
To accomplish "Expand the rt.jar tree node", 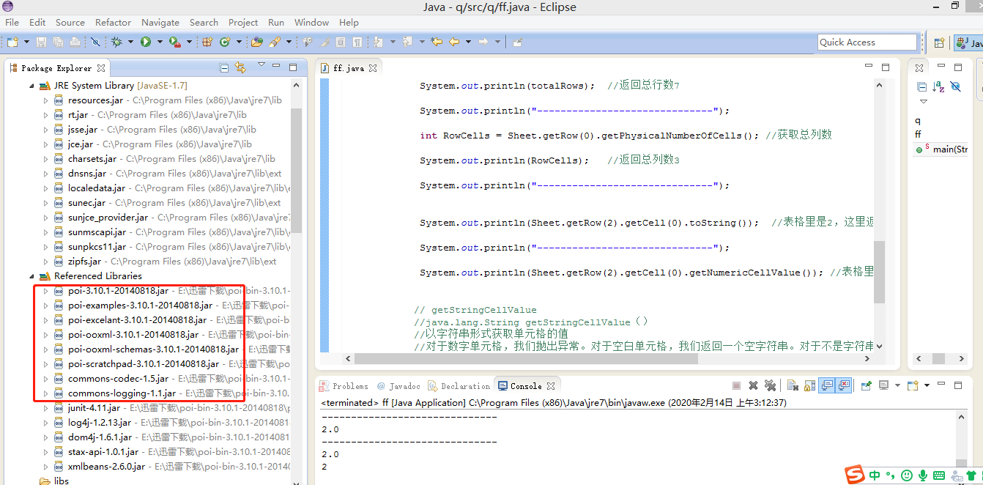I will (45, 115).
